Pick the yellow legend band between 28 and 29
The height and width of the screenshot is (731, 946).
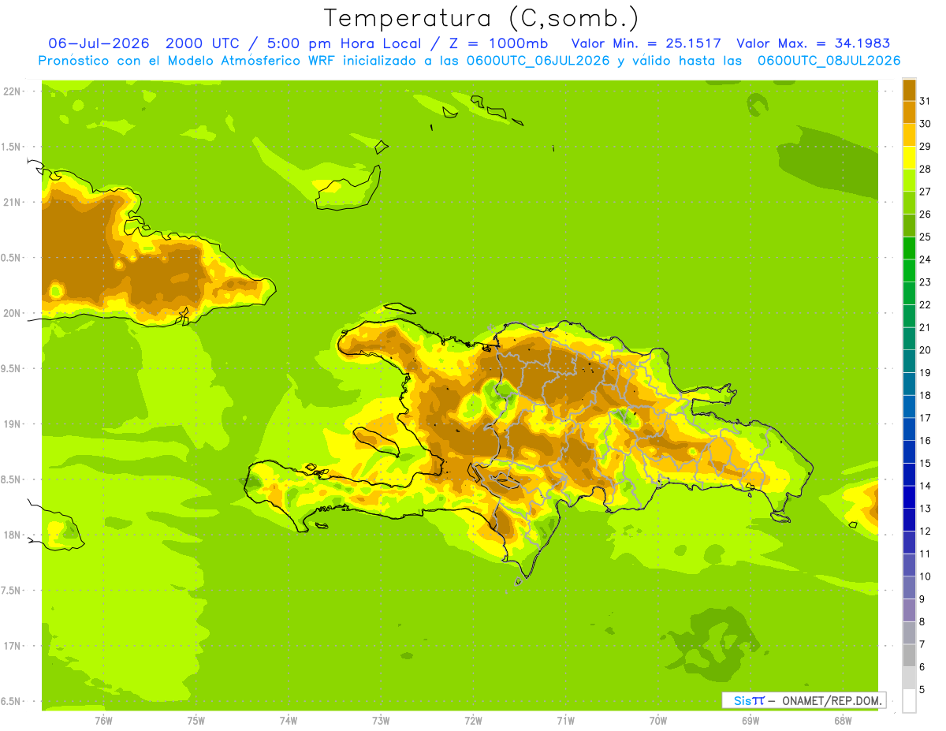(x=909, y=158)
